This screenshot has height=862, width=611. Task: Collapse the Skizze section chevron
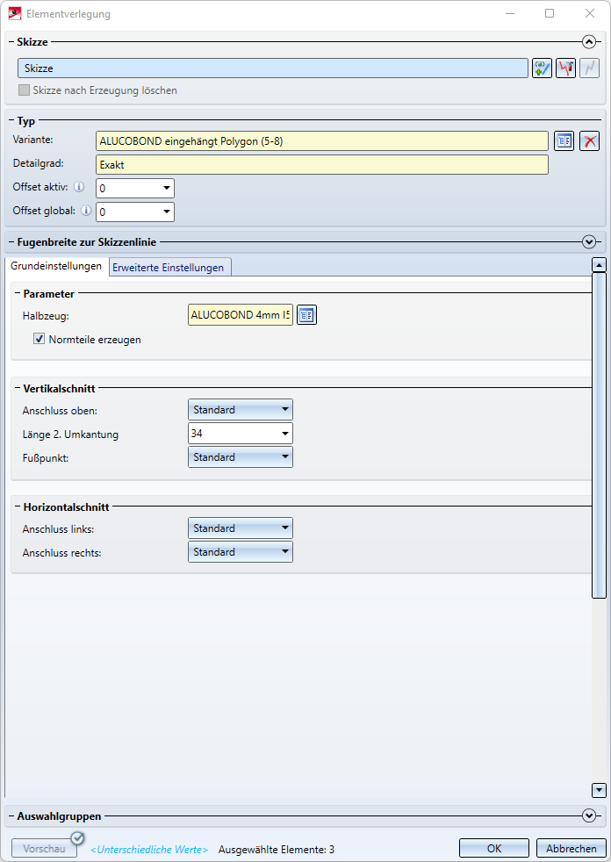click(589, 41)
